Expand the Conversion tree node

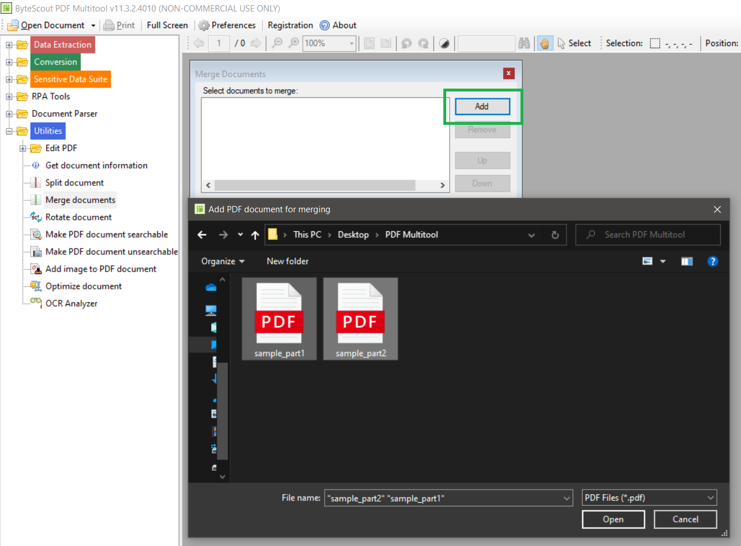[9, 62]
